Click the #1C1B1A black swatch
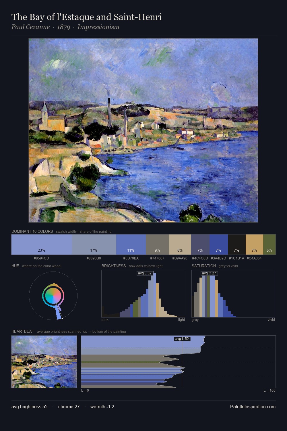287x431 pixels. click(x=236, y=245)
